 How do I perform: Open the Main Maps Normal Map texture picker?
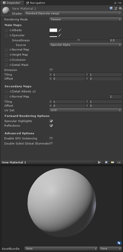point(11,50)
